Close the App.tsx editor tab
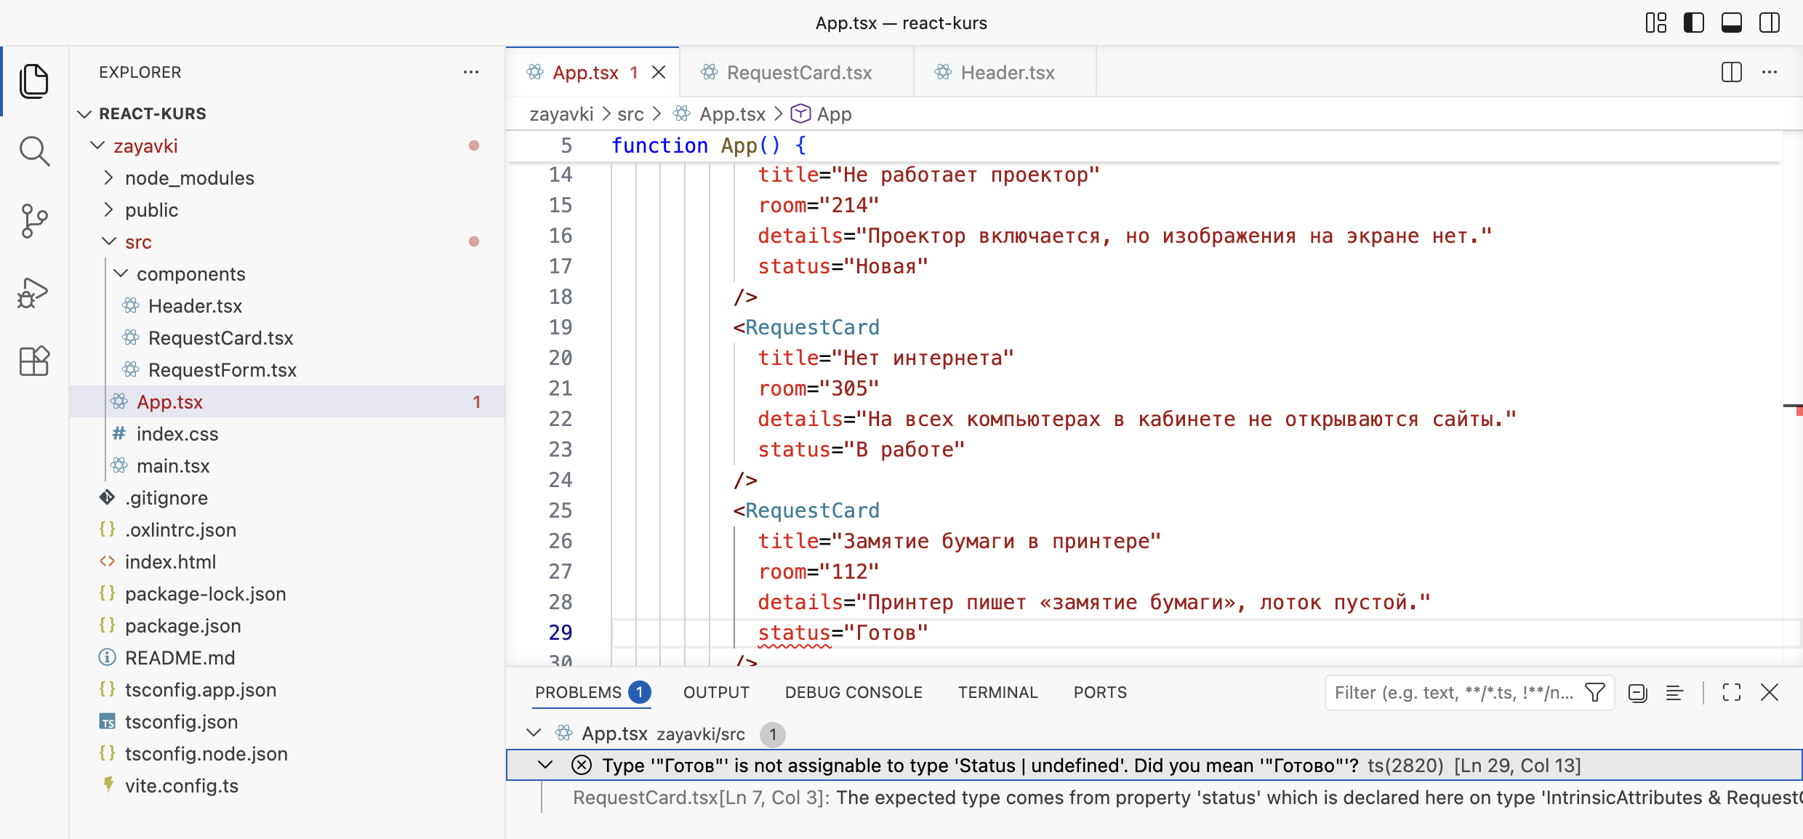Screen dimensions: 1803x839 pyautogui.click(x=659, y=72)
